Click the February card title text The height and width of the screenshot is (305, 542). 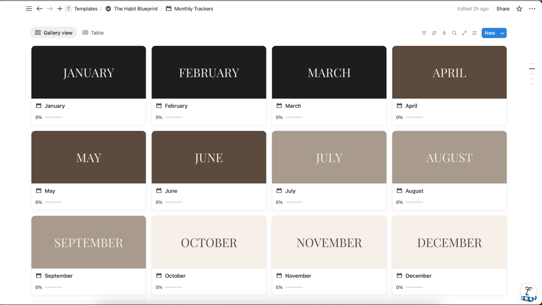click(x=176, y=106)
